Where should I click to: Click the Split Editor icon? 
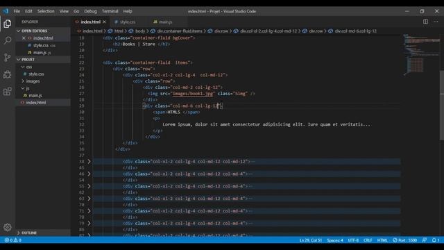tap(425, 22)
